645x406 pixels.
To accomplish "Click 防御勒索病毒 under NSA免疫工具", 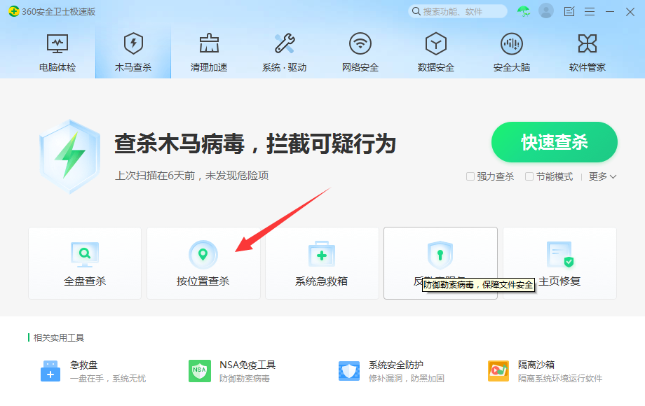I will click(x=245, y=379).
